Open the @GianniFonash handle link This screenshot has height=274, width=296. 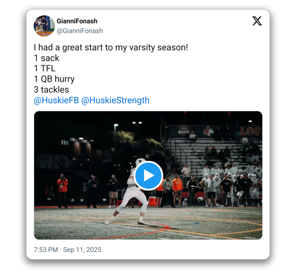(x=80, y=31)
